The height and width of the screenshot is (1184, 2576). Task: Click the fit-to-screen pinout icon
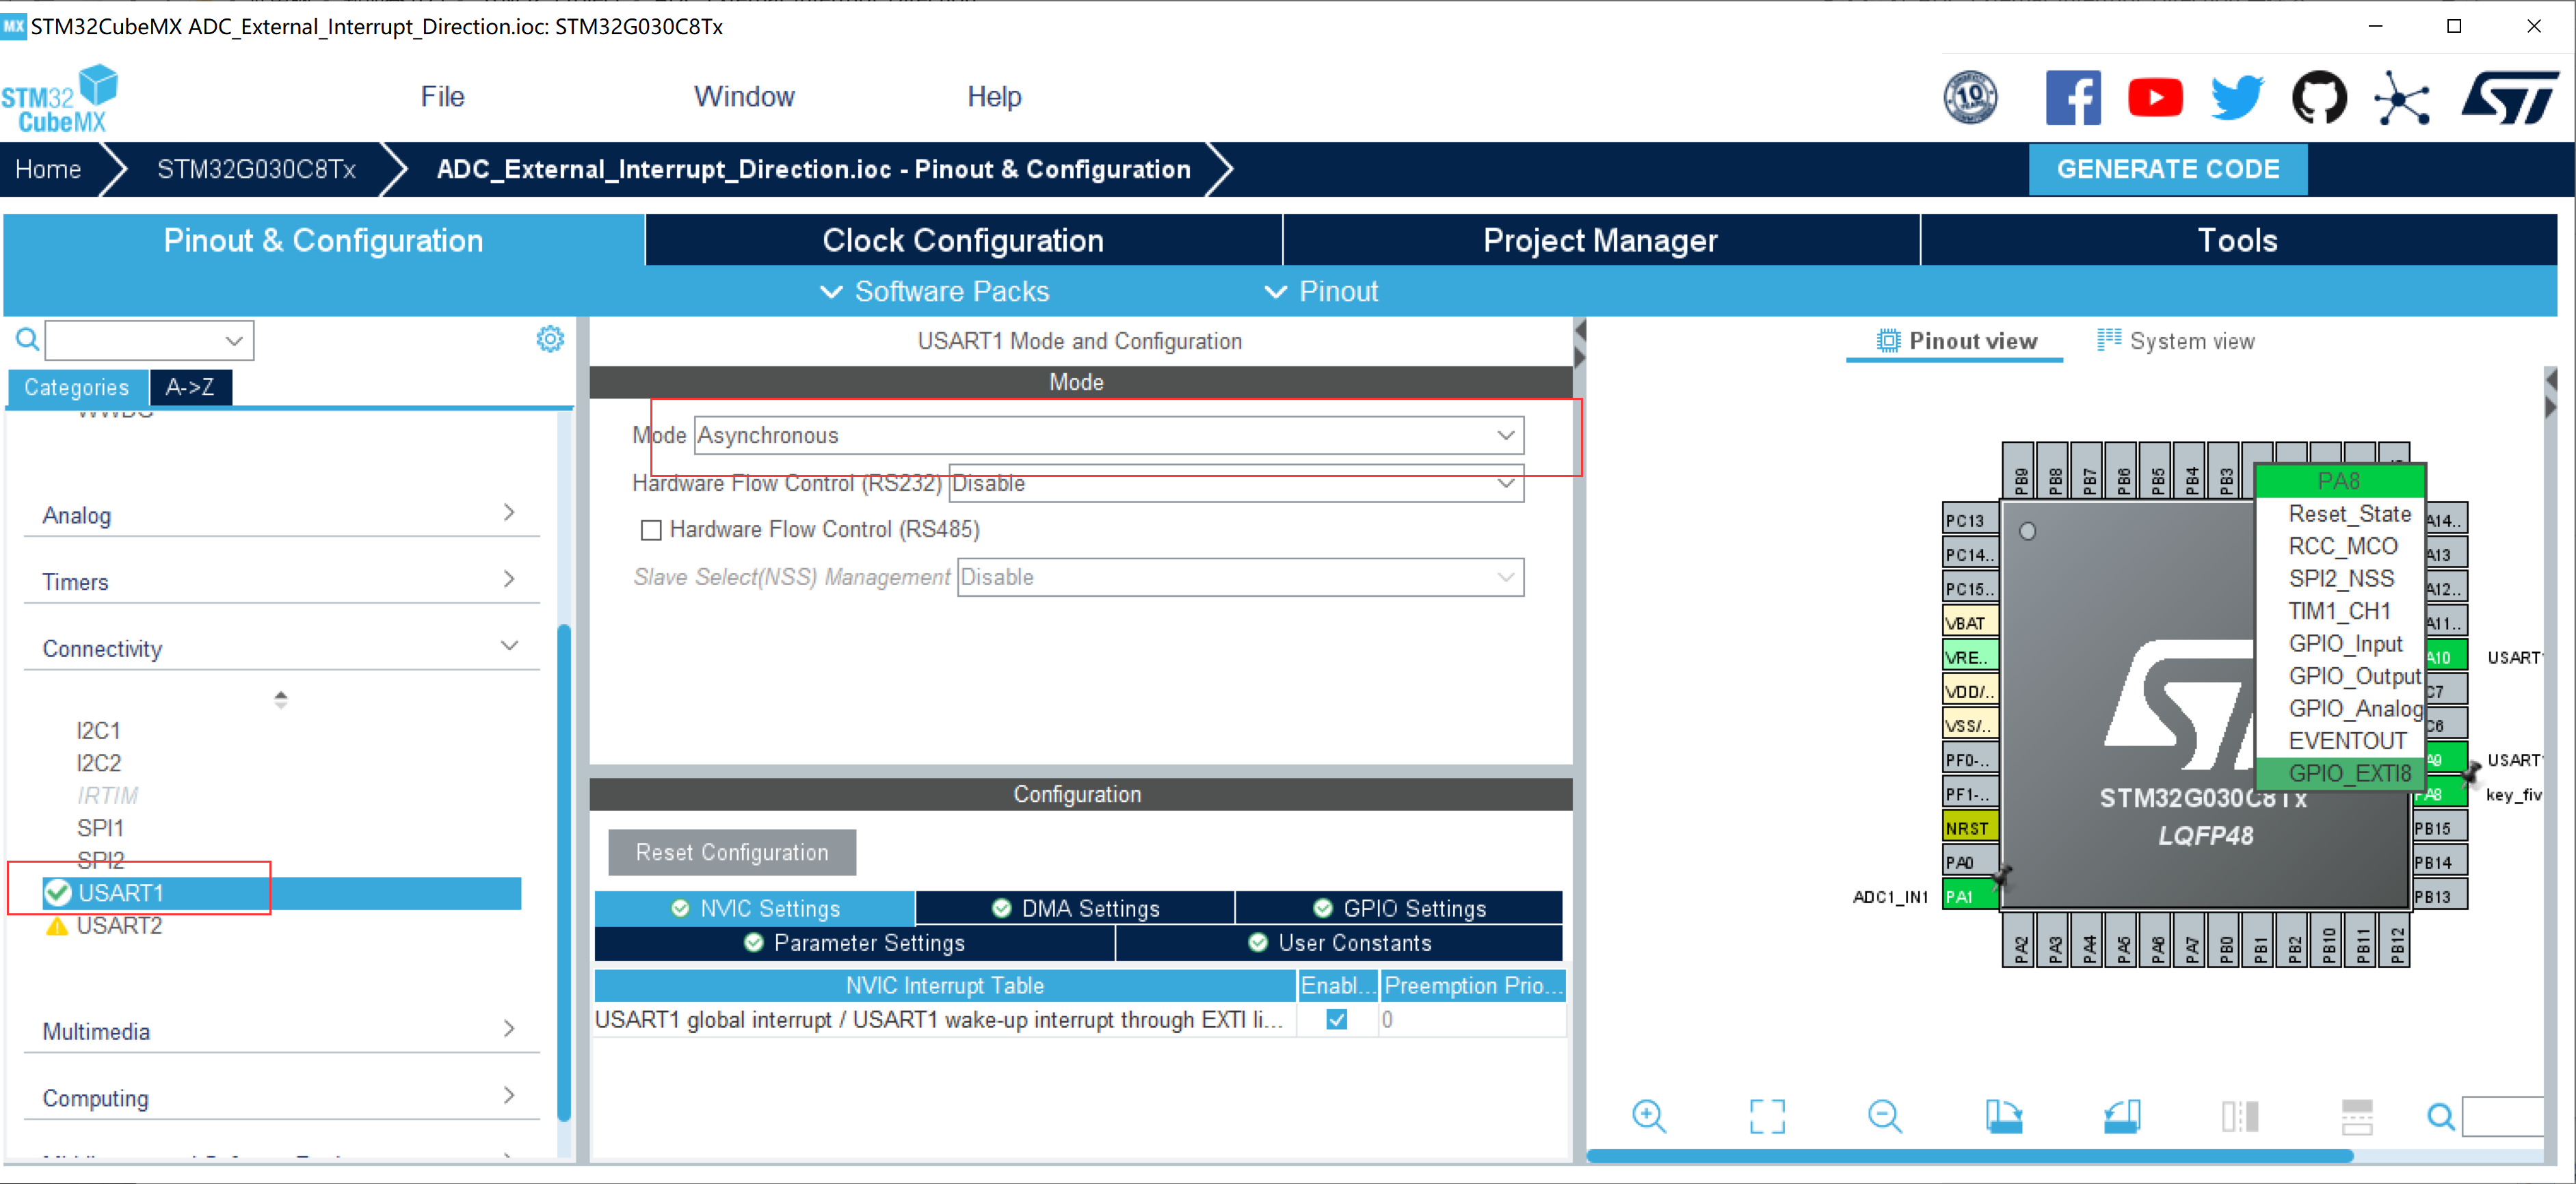point(1766,1115)
